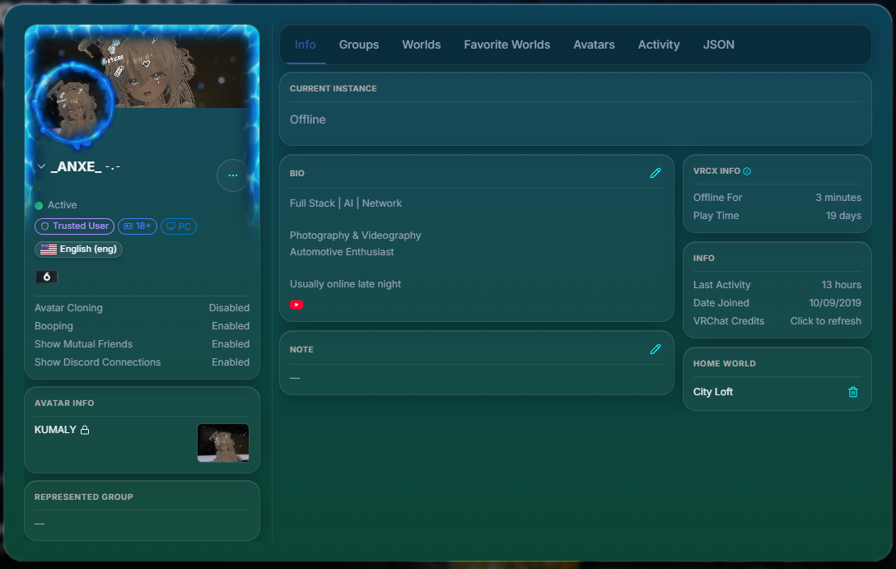Viewport: 896px width, 569px height.
Task: Click the 18+ age verified badge
Action: click(138, 226)
